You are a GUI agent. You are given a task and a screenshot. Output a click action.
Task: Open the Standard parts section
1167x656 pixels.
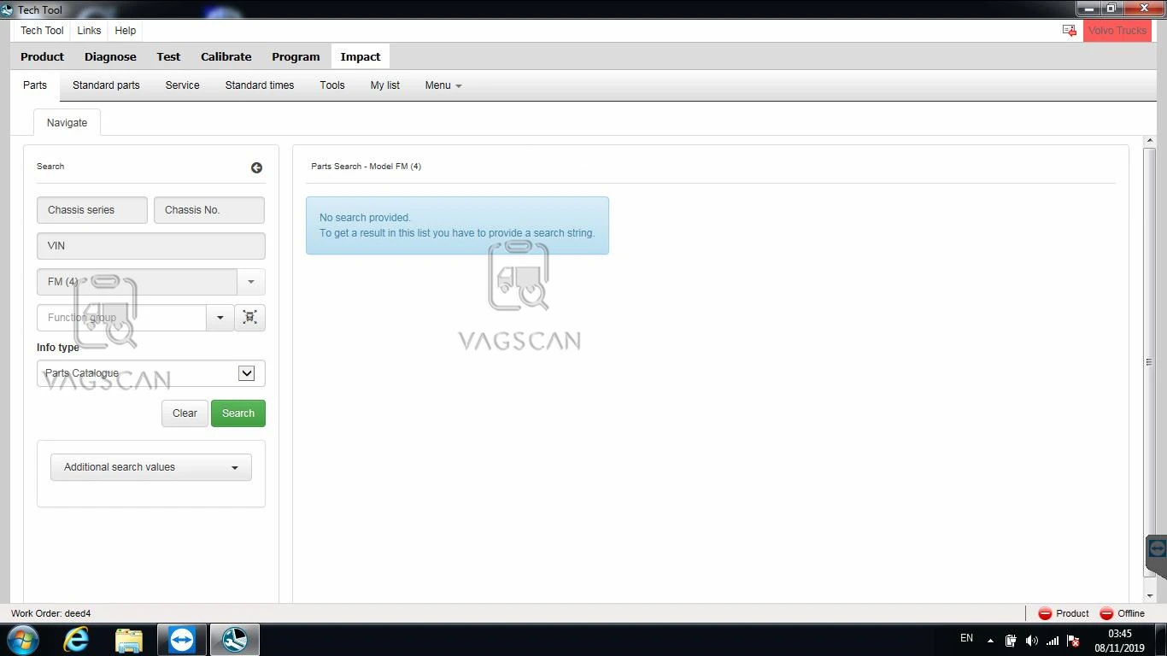pos(106,85)
